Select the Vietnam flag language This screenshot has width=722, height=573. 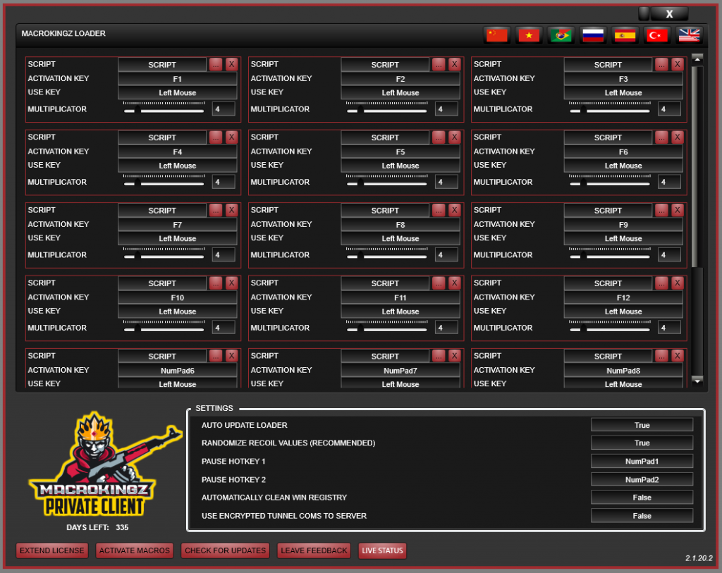tap(529, 35)
